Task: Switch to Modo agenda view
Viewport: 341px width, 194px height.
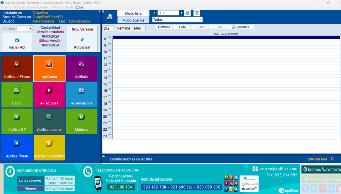Action: 133,20
